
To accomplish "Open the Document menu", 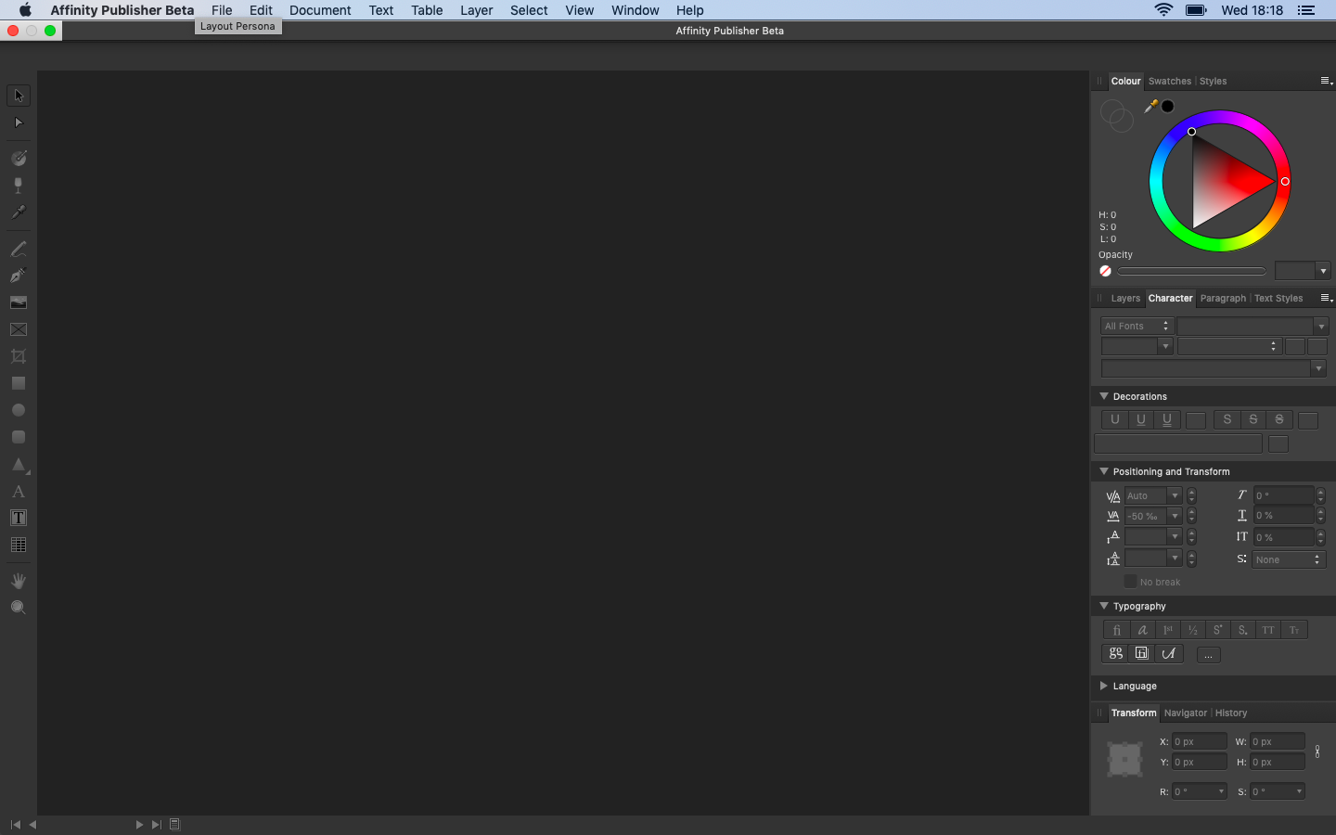I will (x=320, y=10).
